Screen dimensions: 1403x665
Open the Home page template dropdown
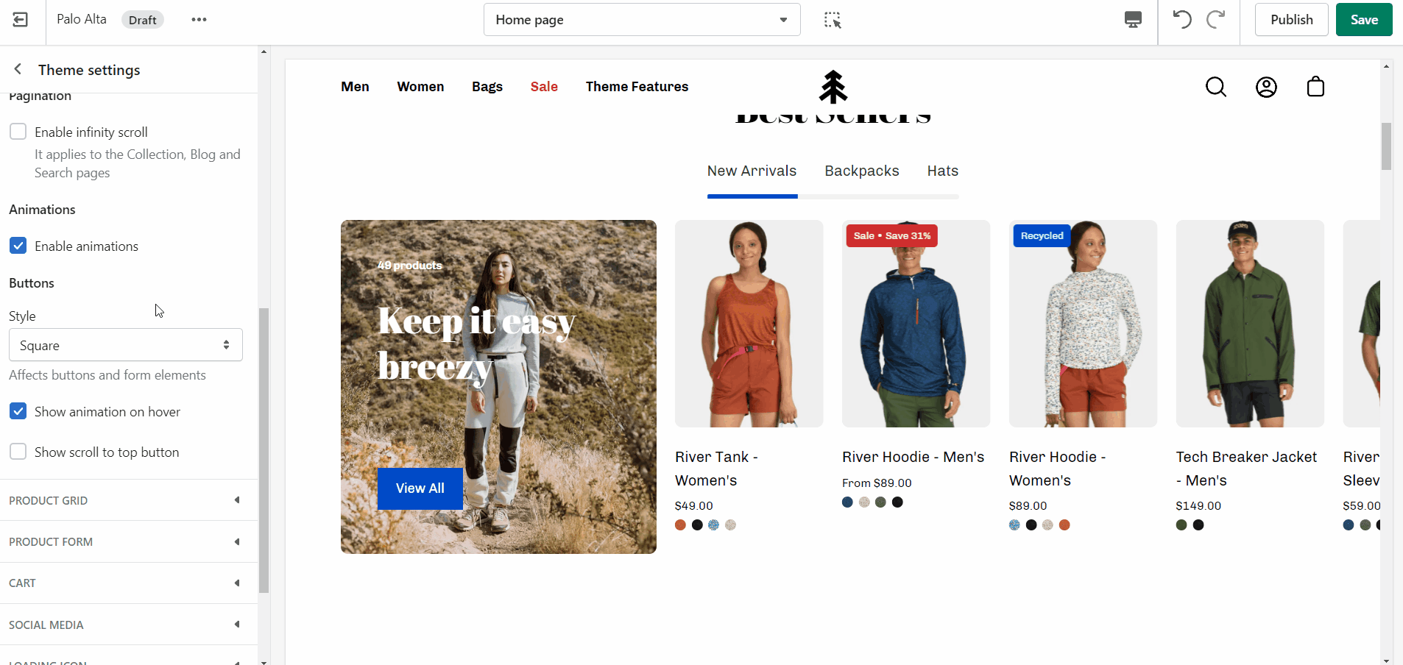641,20
